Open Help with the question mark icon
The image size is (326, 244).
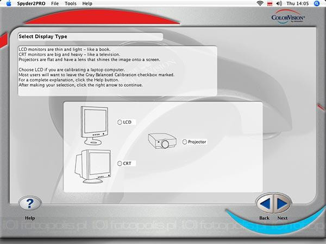[x=30, y=203]
